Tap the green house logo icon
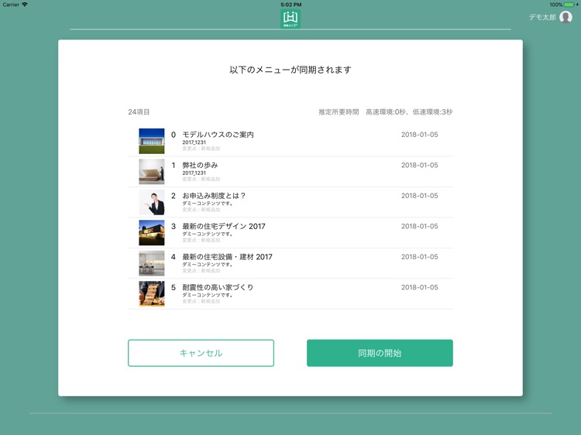Image resolution: width=581 pixels, height=435 pixels. coord(290,19)
